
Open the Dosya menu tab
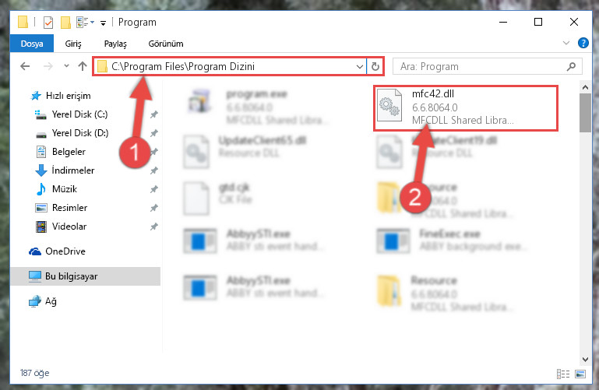pyautogui.click(x=32, y=44)
